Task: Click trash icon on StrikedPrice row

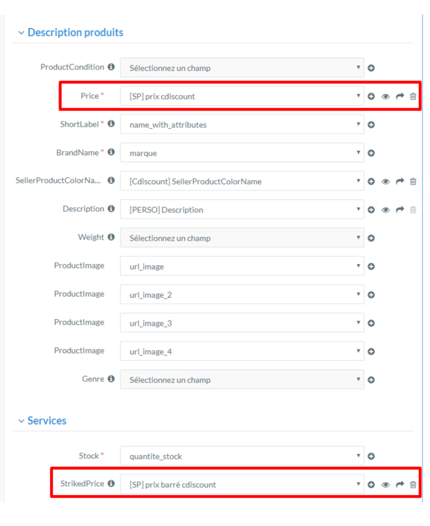Action: [413, 485]
